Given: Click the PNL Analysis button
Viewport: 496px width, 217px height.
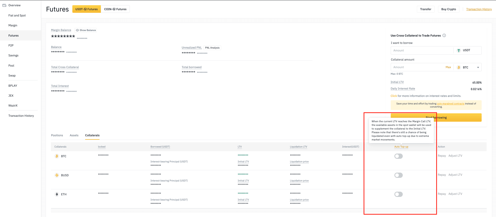Looking at the screenshot, I should coord(212,48).
